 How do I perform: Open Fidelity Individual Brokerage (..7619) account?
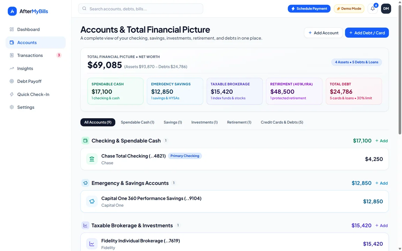pos(234,242)
